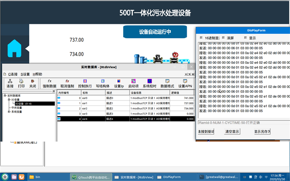Click the RamId status input field
This screenshot has width=290, height=181.
point(244,123)
